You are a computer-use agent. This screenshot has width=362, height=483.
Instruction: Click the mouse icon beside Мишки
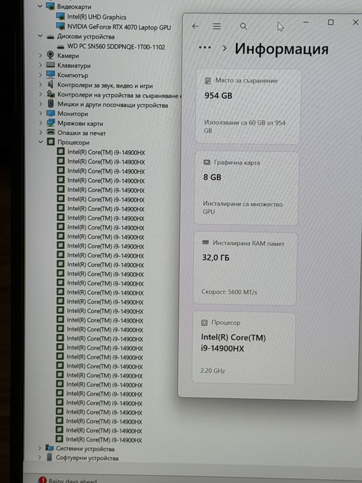click(51, 104)
